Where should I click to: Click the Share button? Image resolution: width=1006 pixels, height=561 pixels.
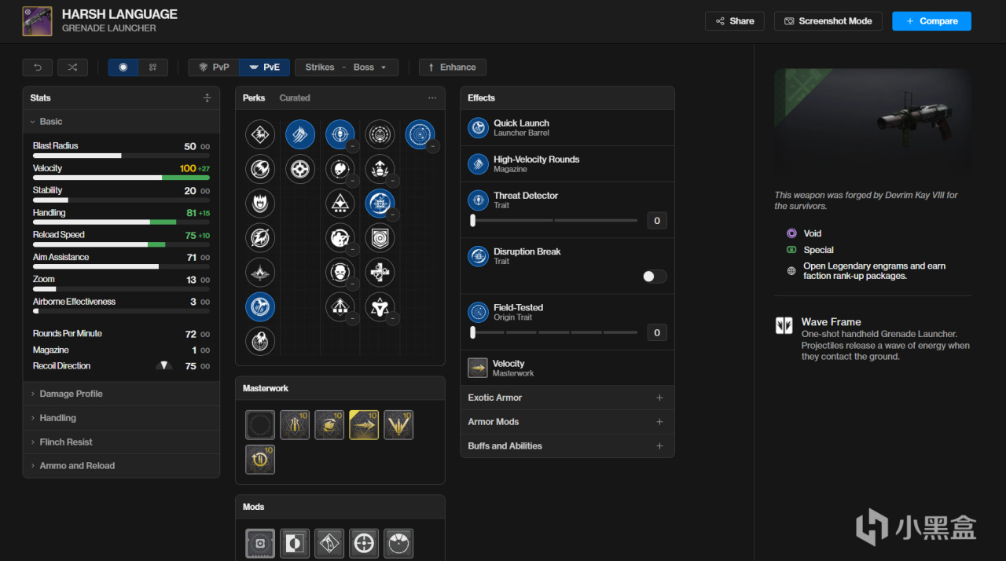[x=735, y=21]
